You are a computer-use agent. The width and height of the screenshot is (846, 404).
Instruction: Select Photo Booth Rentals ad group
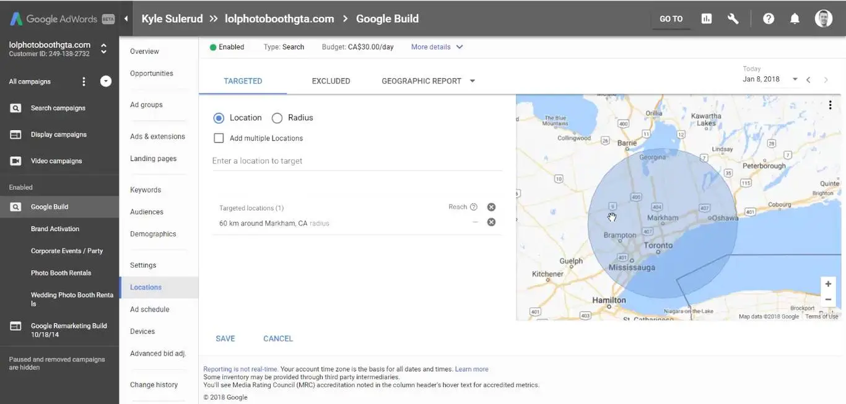pos(61,273)
